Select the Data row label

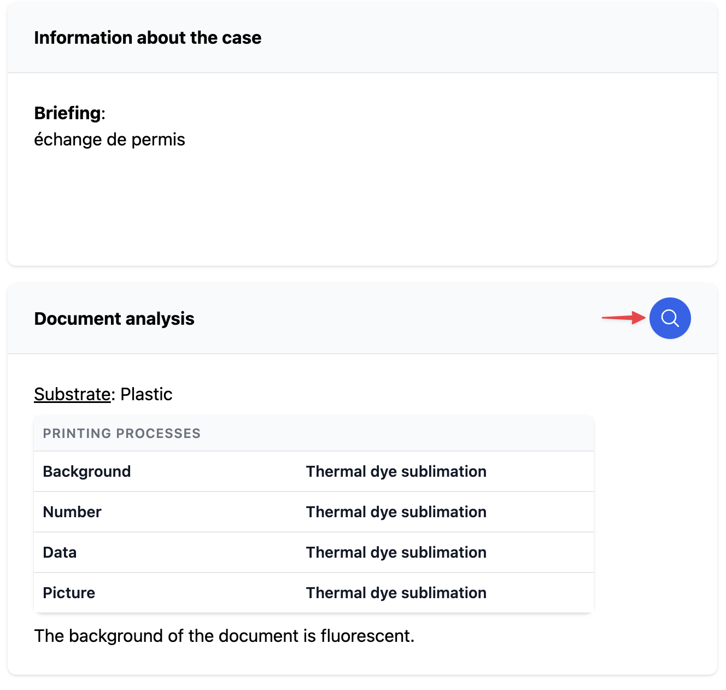pos(60,553)
